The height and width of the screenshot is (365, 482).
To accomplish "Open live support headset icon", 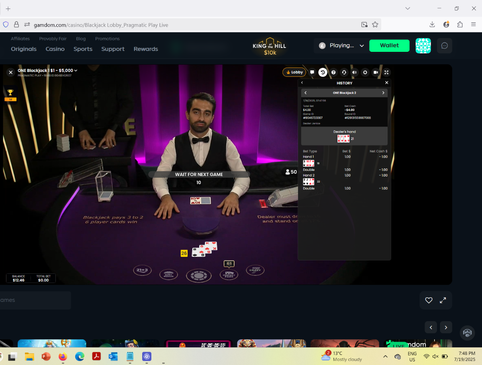I will (x=344, y=72).
